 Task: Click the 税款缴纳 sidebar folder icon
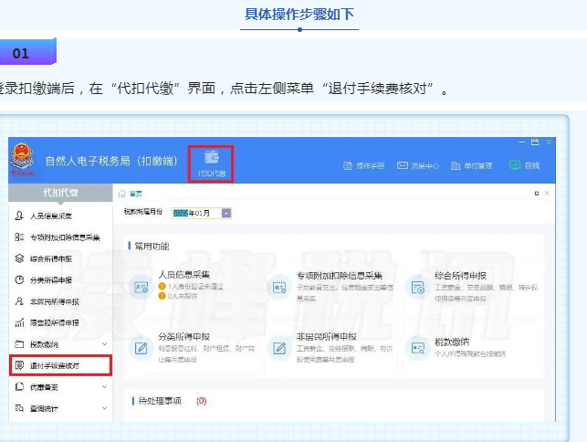tap(19, 343)
